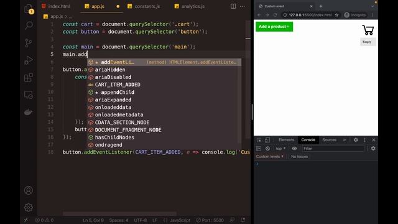Select the DevTools Console tab

pyautogui.click(x=308, y=140)
